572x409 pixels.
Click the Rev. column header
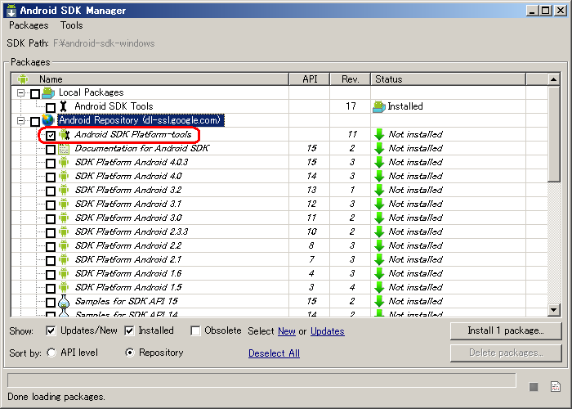[351, 79]
